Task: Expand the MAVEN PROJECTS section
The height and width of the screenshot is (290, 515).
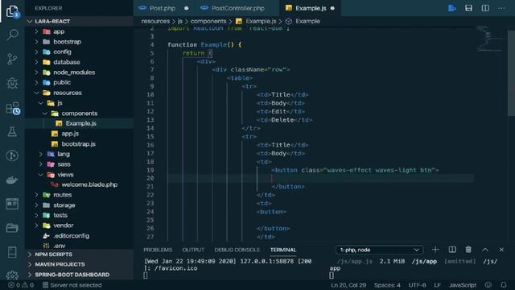Action: click(x=79, y=264)
